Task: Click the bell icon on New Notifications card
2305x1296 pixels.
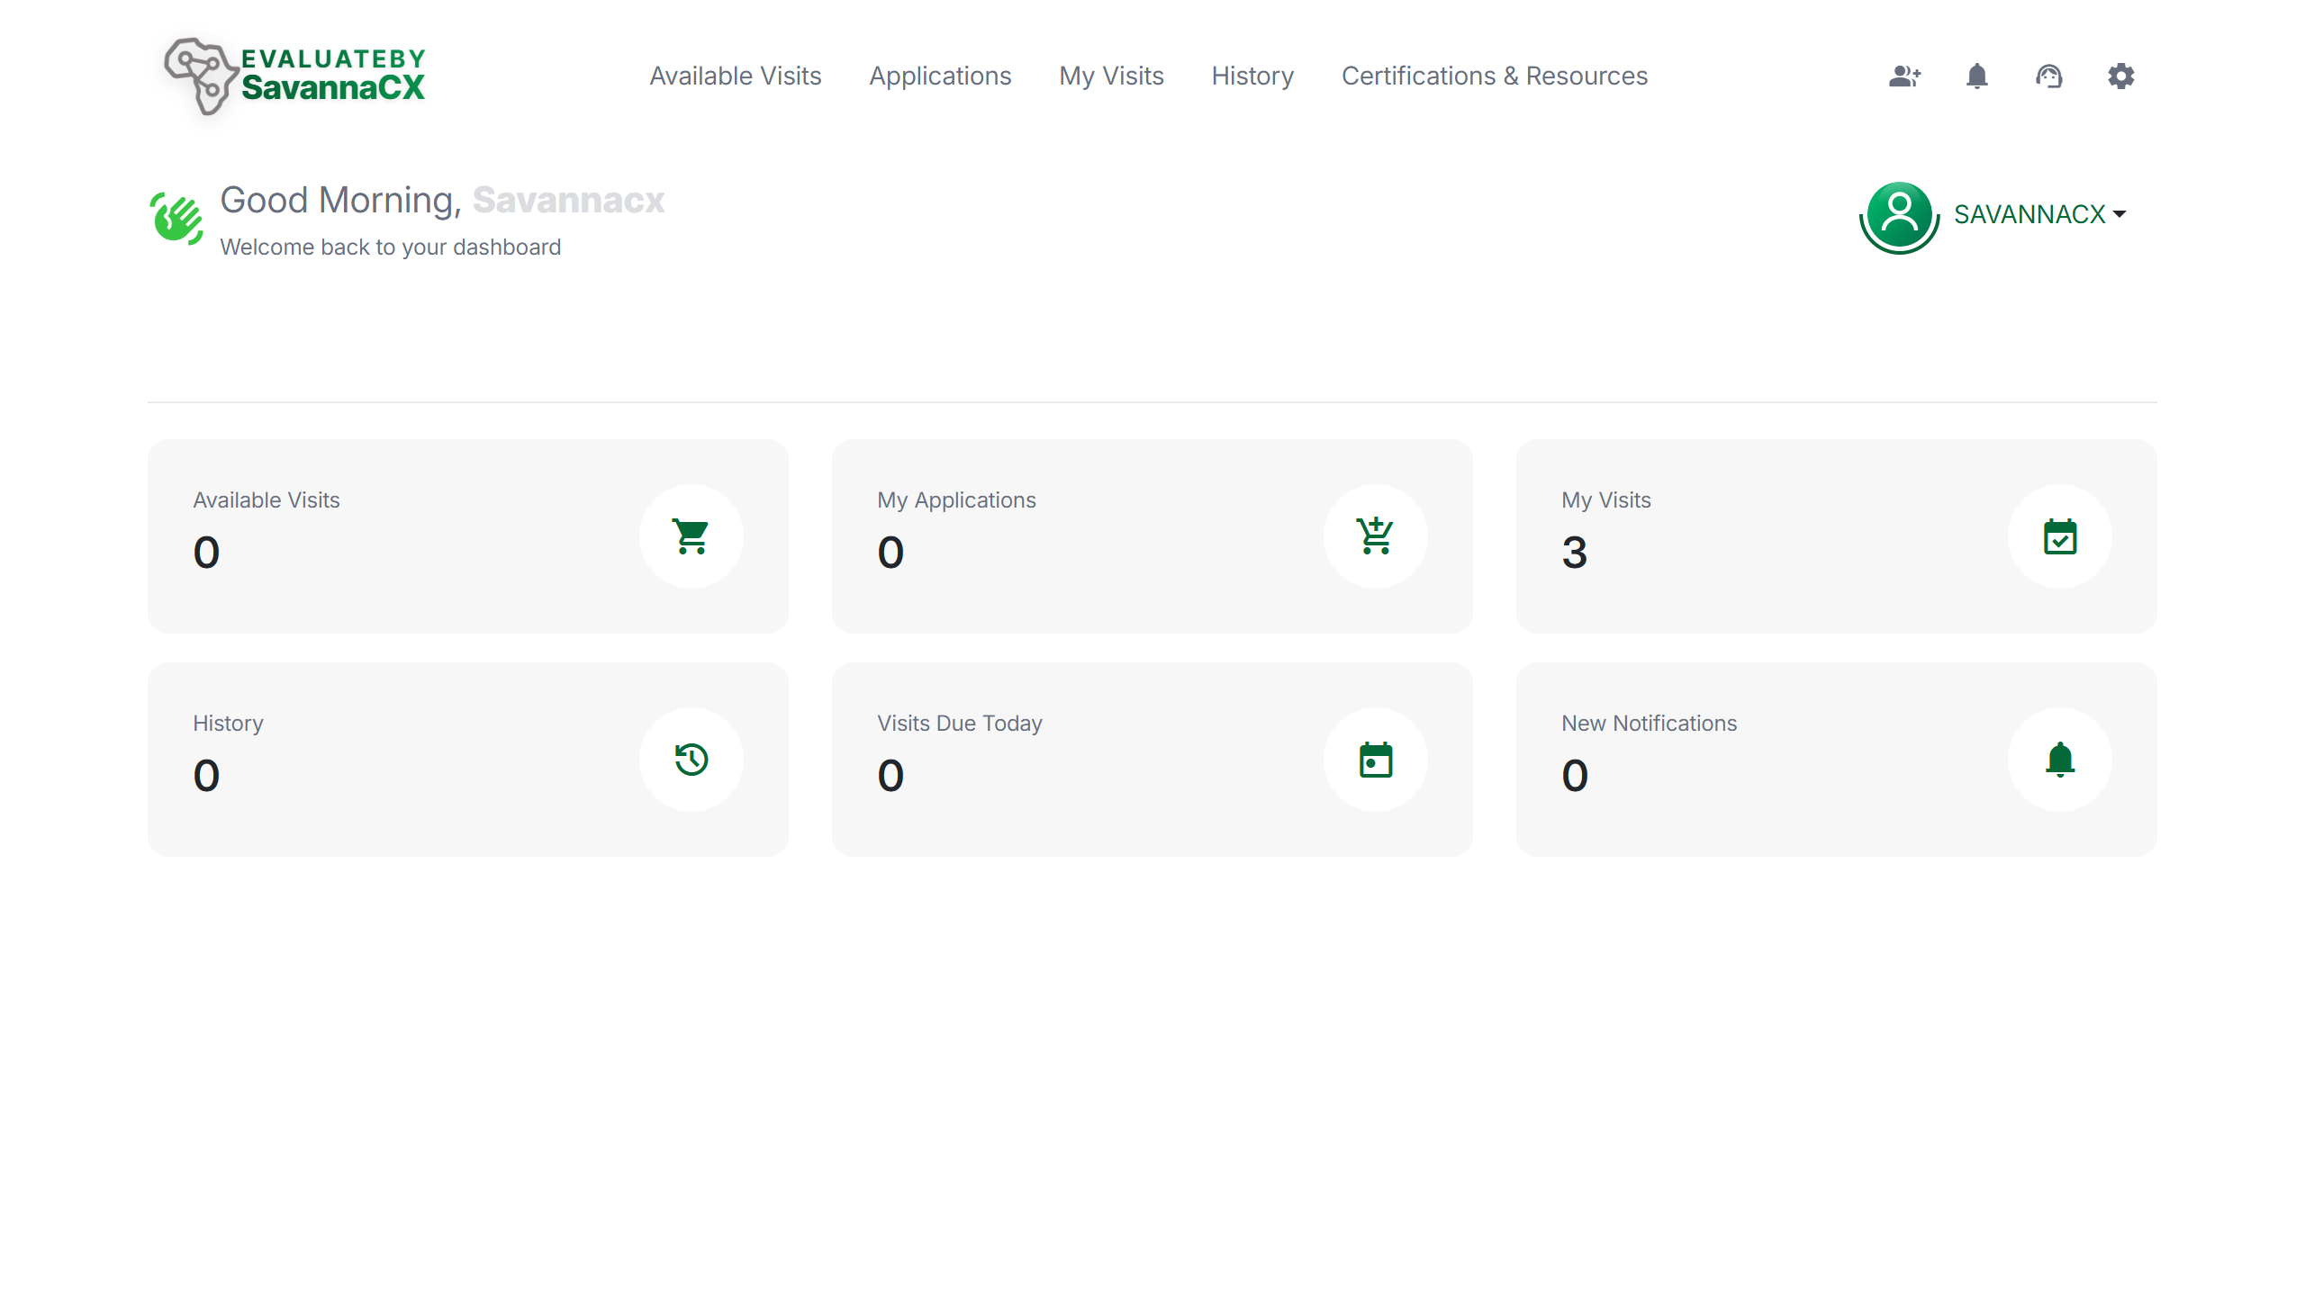Action: [x=2059, y=759]
